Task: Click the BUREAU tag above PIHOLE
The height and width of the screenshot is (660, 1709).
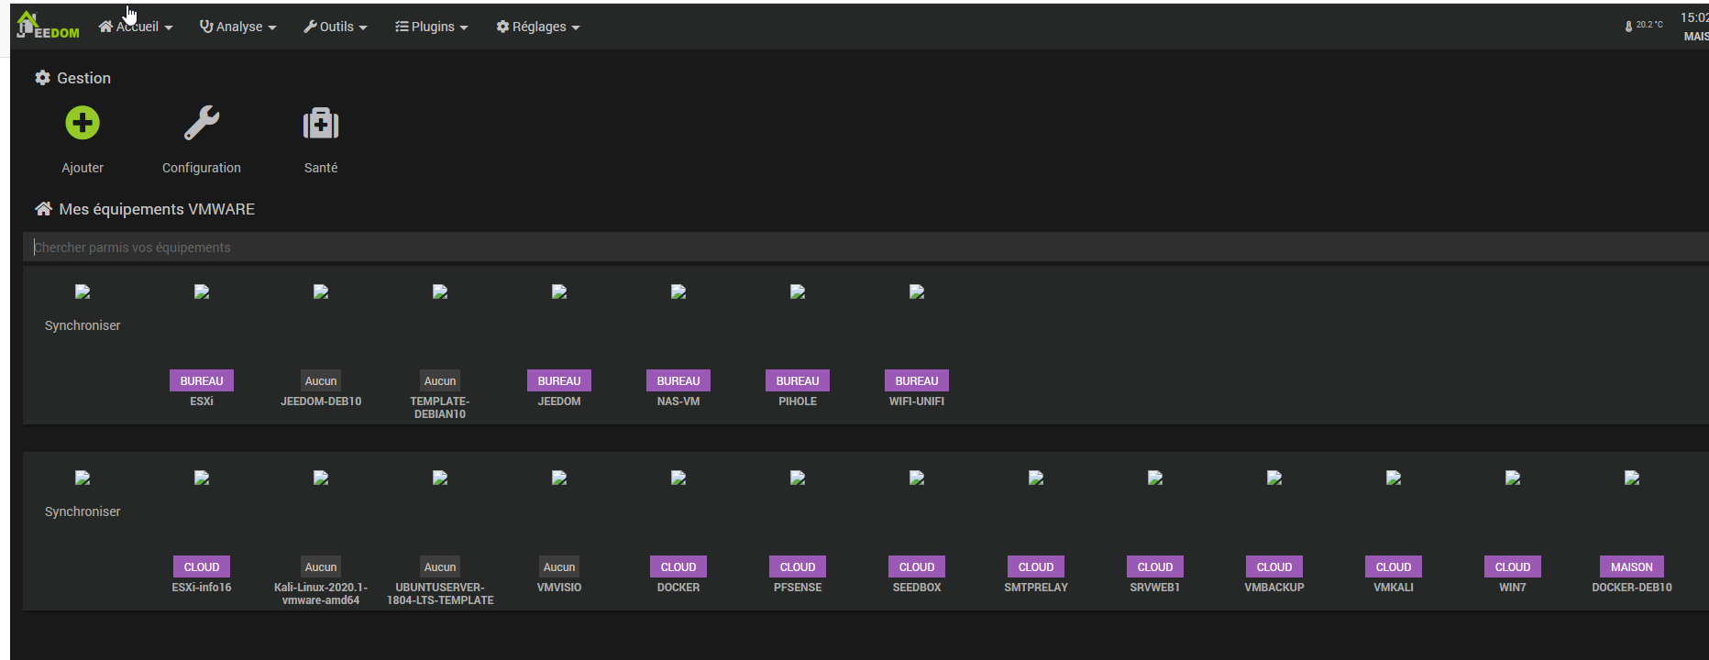Action: coord(798,380)
